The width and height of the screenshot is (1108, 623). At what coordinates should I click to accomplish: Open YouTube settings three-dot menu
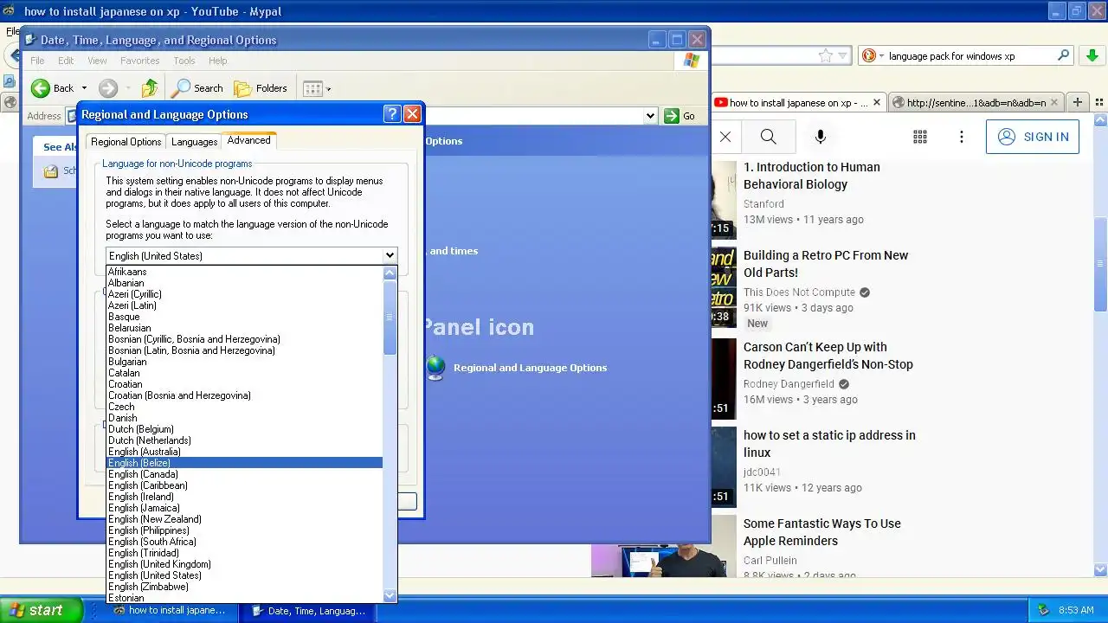pyautogui.click(x=962, y=137)
